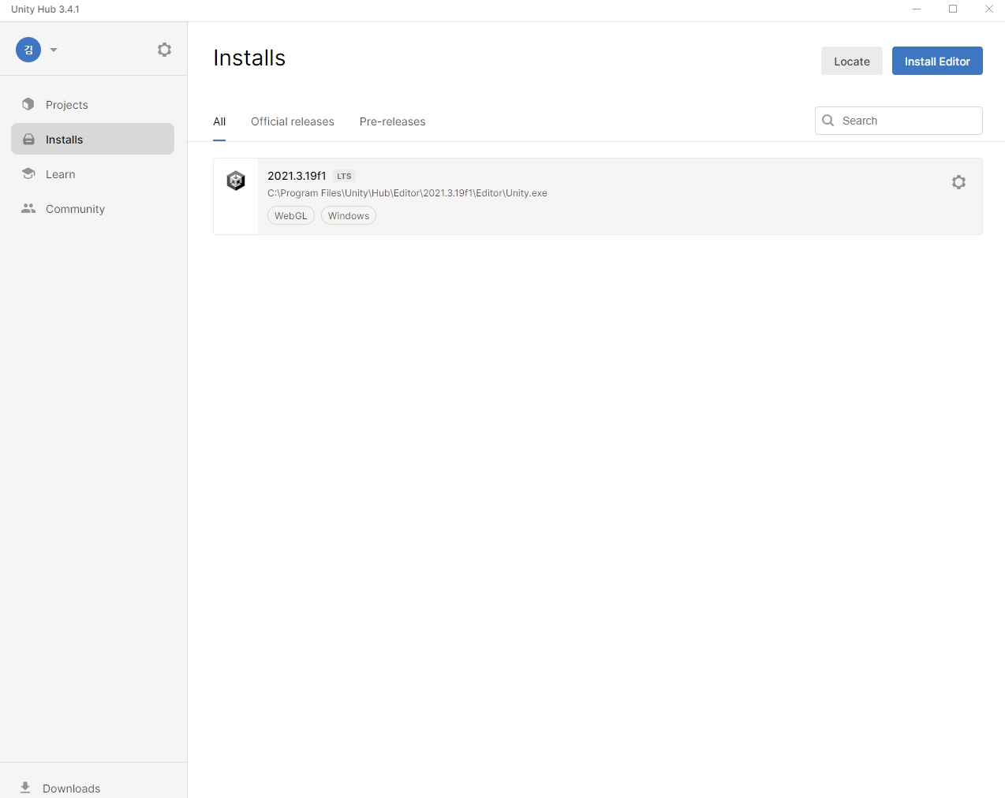Switch to Pre-releases tab
Screen dimensions: 1005x798
(x=392, y=121)
